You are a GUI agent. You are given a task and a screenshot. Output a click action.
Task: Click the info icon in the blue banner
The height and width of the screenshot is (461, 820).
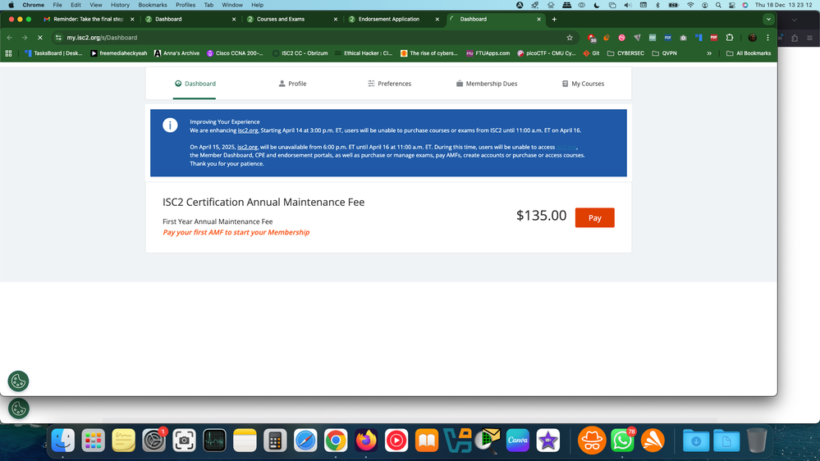170,125
